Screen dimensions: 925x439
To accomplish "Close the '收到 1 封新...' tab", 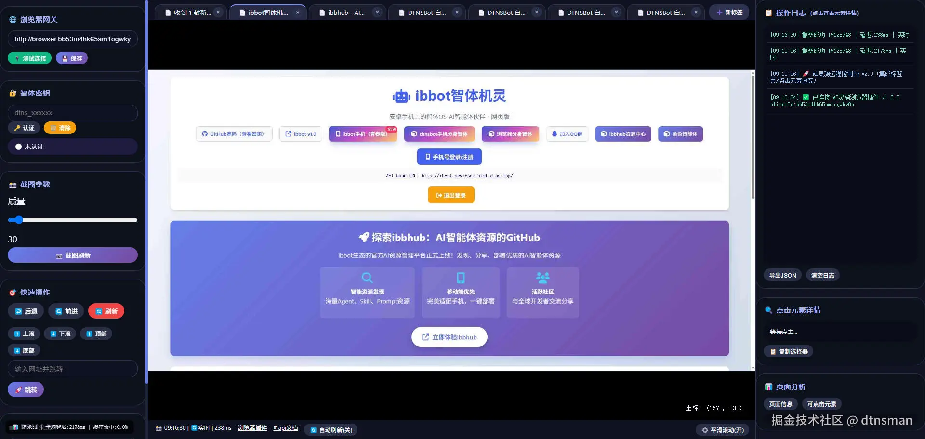I will point(218,13).
